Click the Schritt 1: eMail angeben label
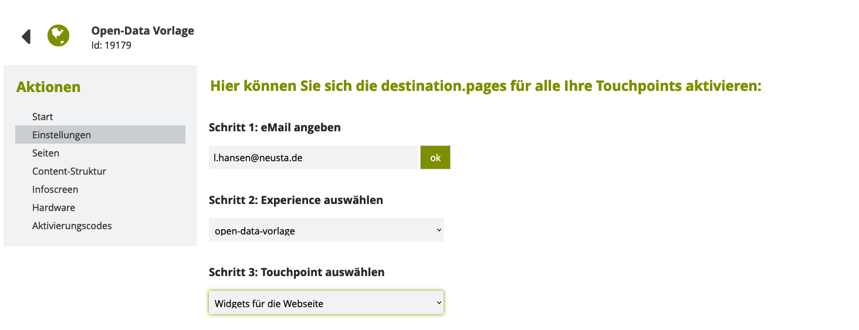The height and width of the screenshot is (330, 859). [275, 127]
